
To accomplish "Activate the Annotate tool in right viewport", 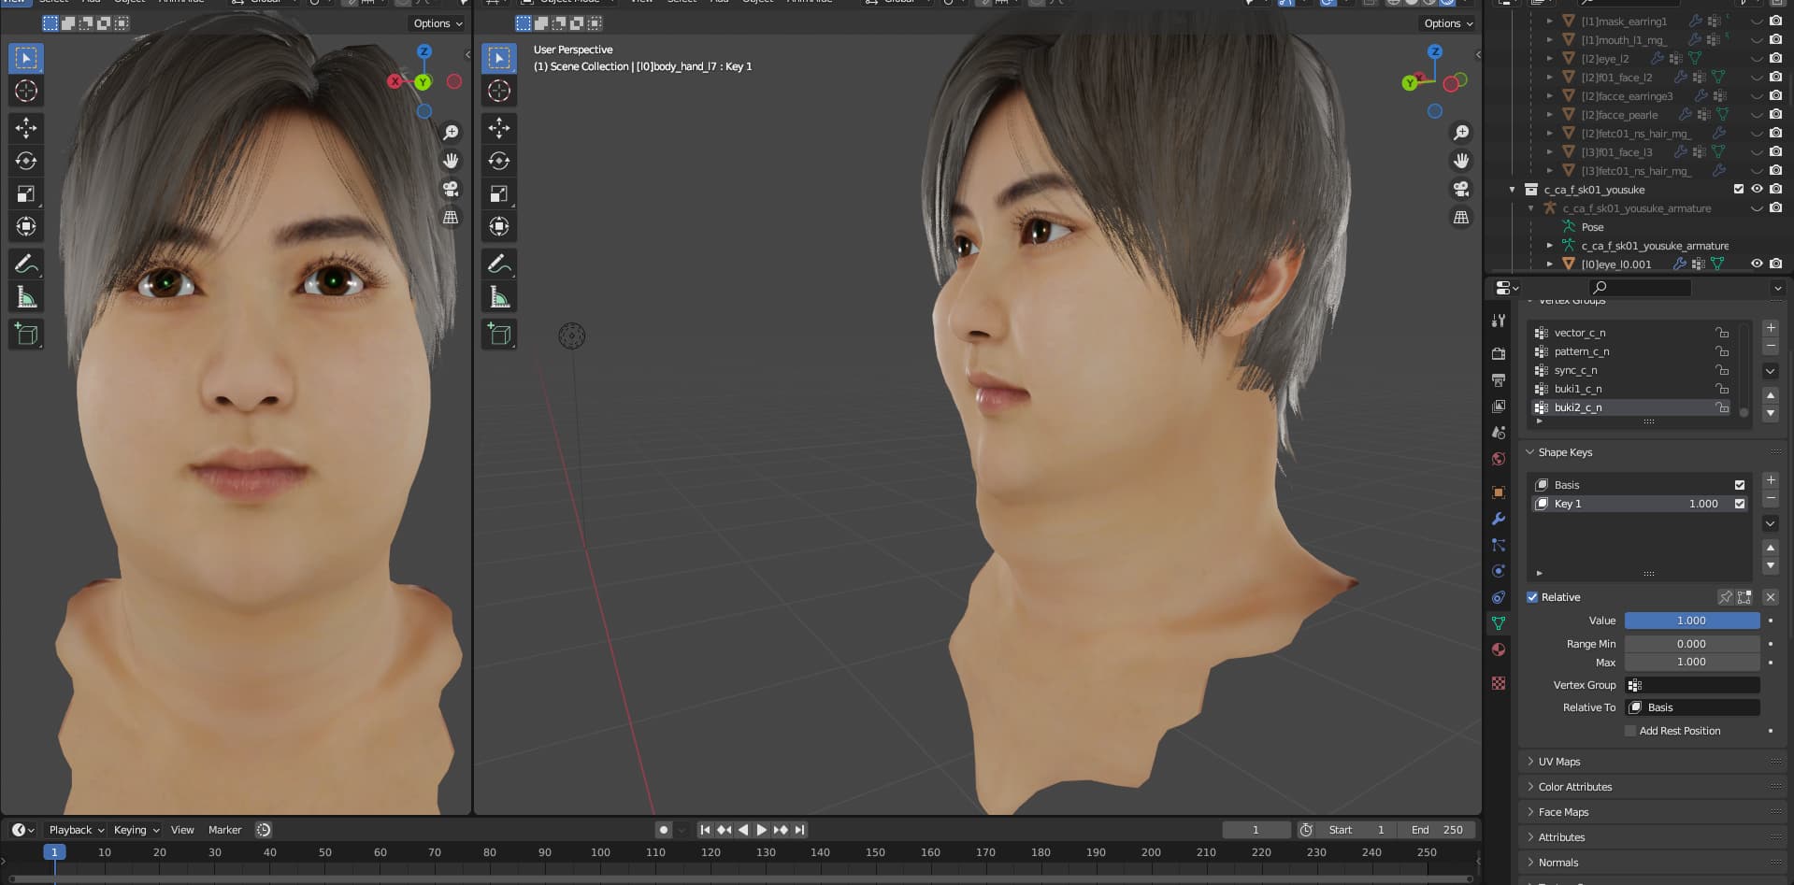I will 499,264.
